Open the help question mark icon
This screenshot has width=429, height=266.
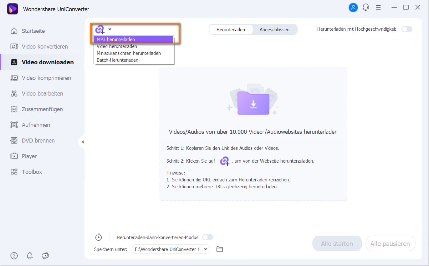click(14, 256)
